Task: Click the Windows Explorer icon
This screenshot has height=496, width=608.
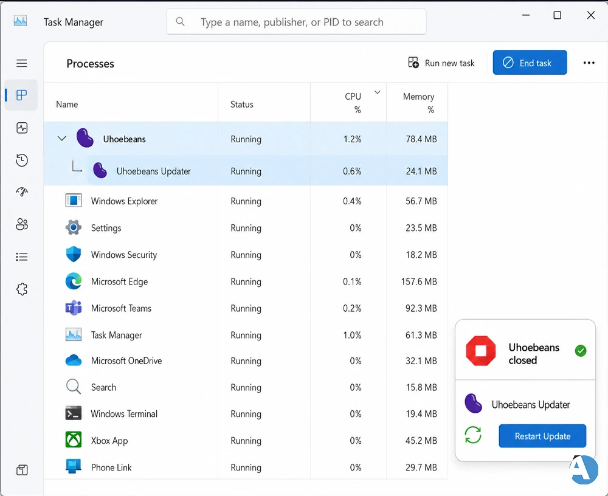Action: tap(74, 201)
